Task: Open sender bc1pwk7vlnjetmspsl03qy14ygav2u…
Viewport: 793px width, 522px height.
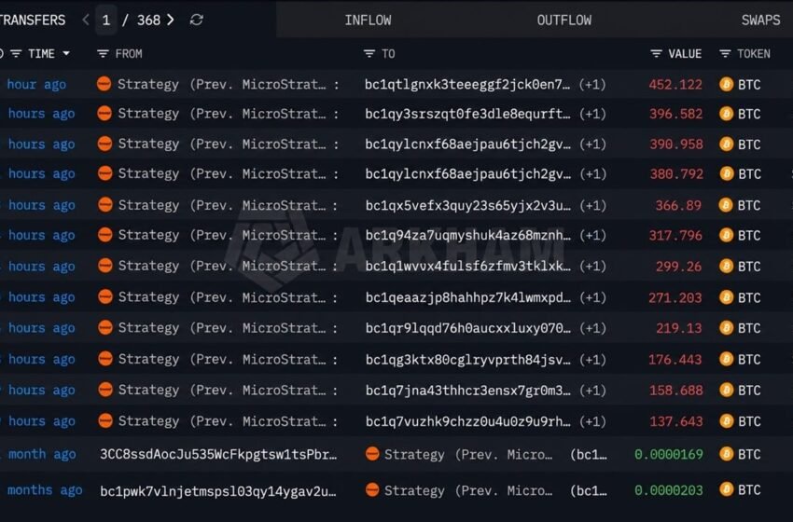Action: point(218,490)
